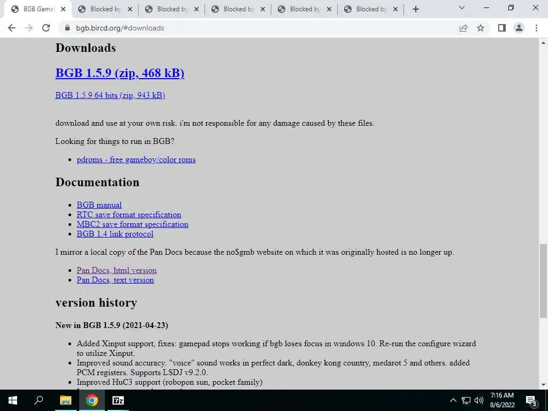This screenshot has width=548, height=411.
Task: Click the forward navigation arrow
Action: pos(29,28)
